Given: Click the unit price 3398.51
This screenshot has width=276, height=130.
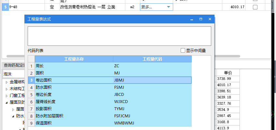Looking at the screenshot, I should 228,91.
